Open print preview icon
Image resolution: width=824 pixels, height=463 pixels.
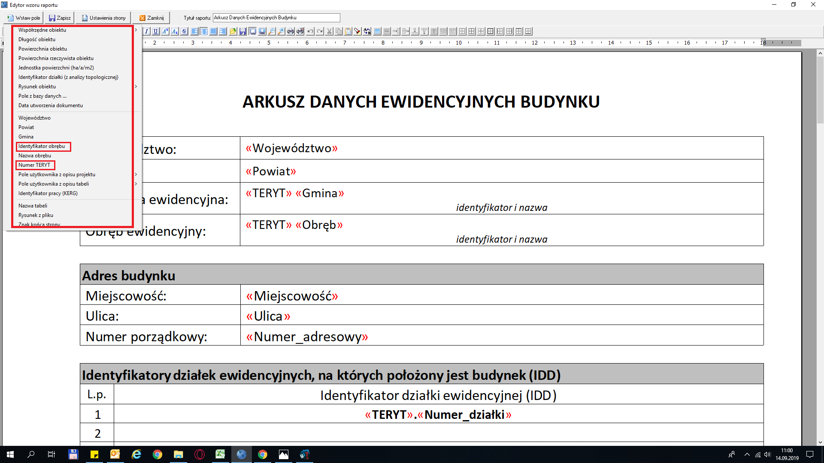[x=300, y=31]
